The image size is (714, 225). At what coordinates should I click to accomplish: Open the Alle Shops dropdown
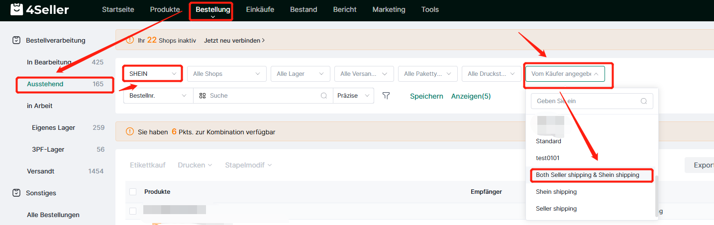coord(227,74)
